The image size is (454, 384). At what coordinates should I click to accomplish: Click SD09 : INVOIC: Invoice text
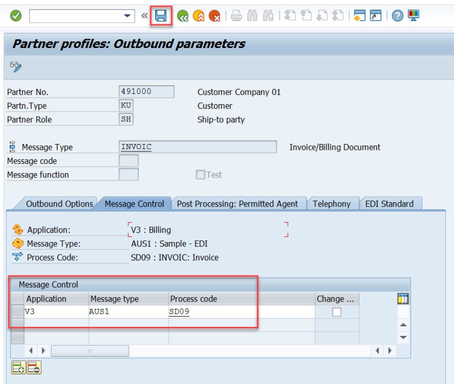click(175, 257)
